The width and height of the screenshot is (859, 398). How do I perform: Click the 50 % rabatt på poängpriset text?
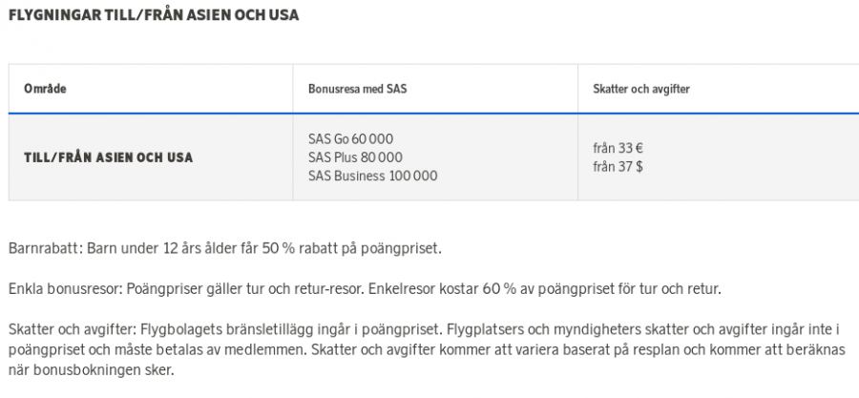point(351,248)
